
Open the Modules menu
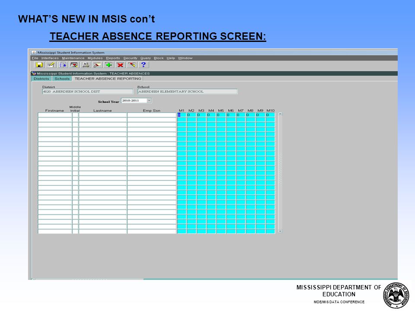click(95, 58)
